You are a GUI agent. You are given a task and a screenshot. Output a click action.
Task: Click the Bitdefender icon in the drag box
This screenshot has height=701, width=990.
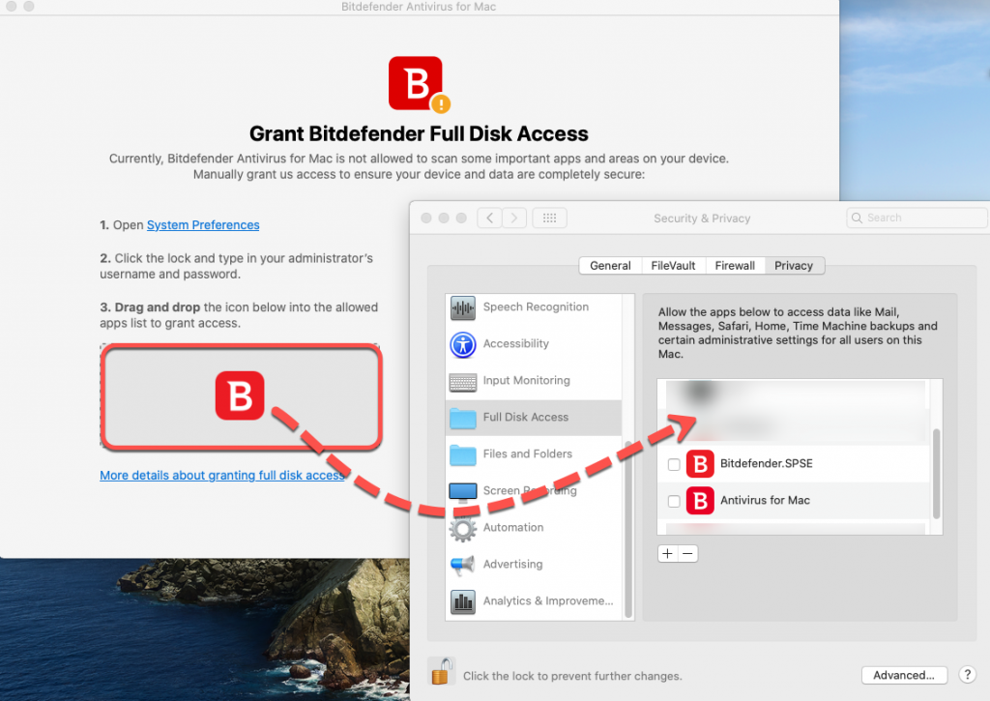click(241, 394)
